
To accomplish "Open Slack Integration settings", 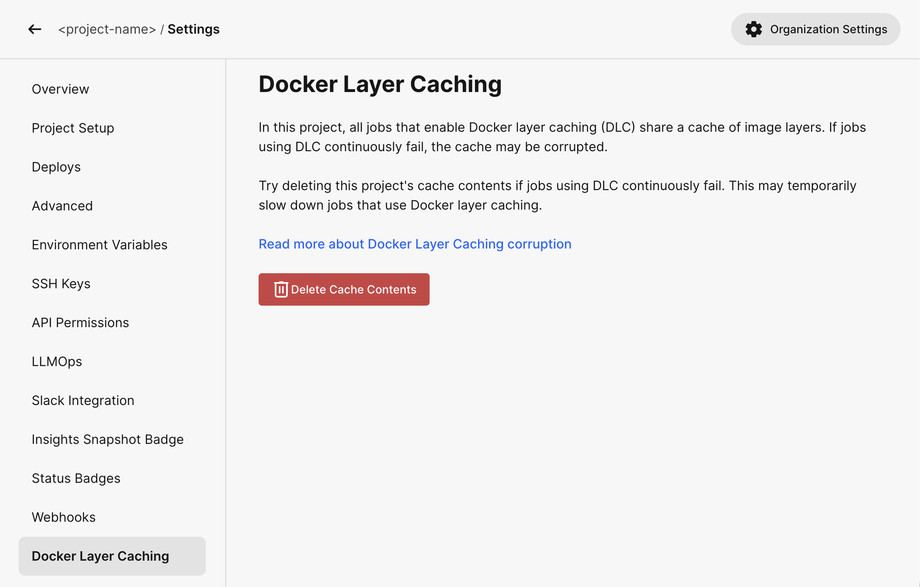I will (83, 401).
